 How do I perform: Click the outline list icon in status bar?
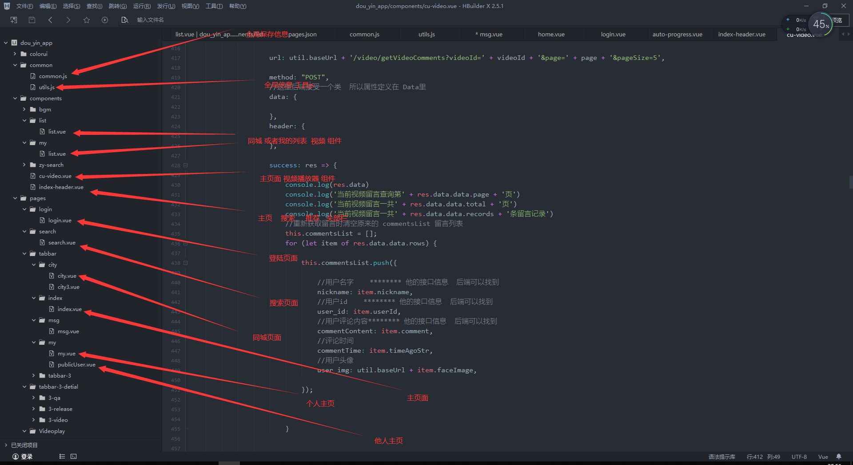point(62,456)
